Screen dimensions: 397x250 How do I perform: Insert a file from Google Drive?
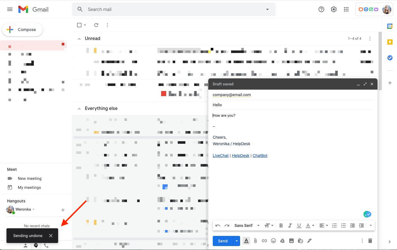pos(282,241)
